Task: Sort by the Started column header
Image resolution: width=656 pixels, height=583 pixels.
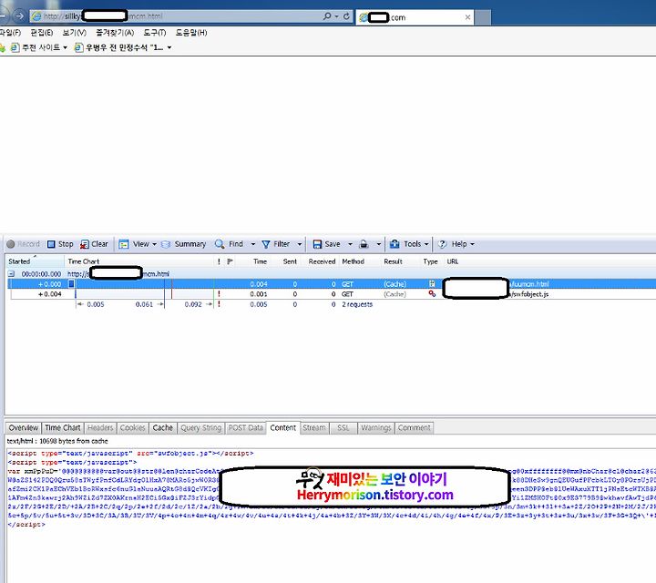Action: [35, 261]
